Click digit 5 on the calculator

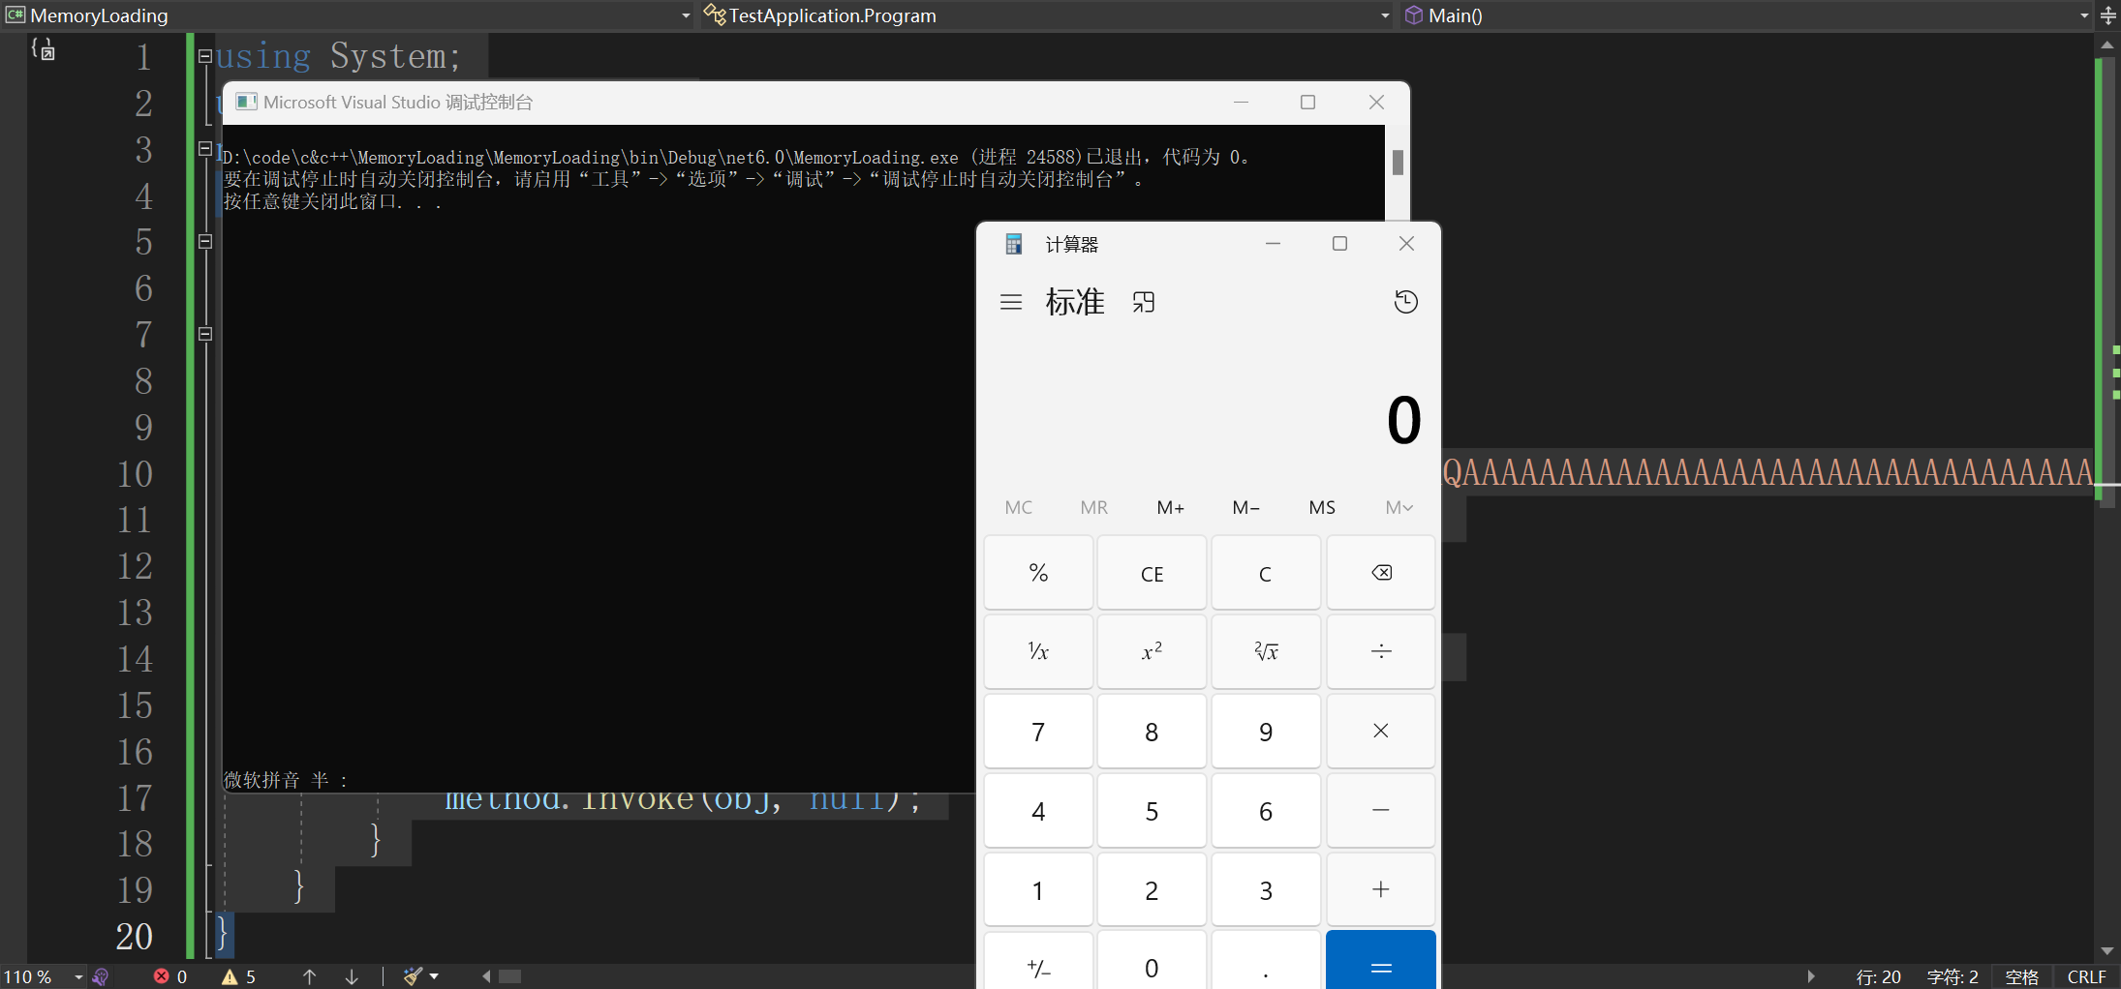(1152, 811)
